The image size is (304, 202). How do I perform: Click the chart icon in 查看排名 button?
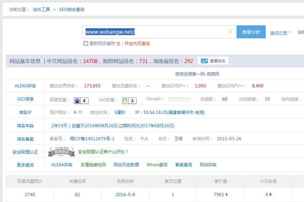[204, 61]
